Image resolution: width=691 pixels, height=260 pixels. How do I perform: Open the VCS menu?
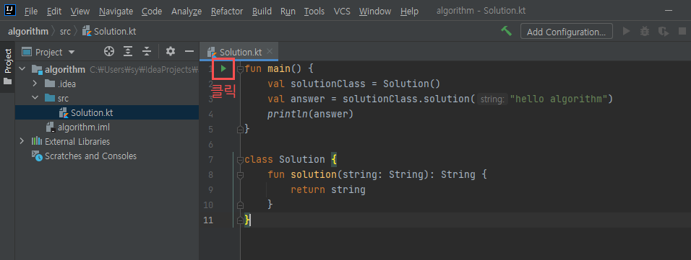point(342,11)
